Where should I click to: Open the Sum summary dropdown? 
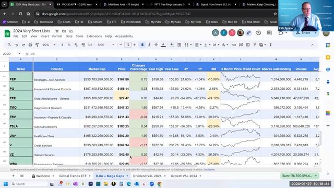coord(300,176)
